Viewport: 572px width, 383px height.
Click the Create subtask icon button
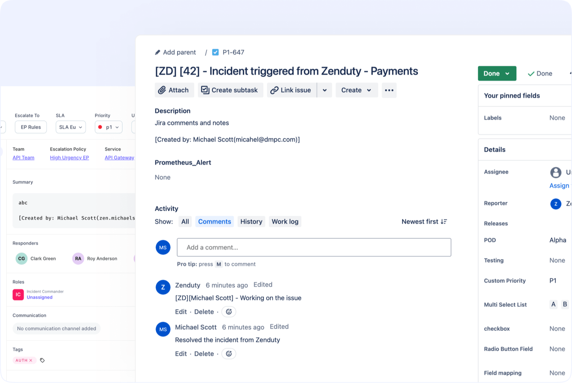coord(204,90)
